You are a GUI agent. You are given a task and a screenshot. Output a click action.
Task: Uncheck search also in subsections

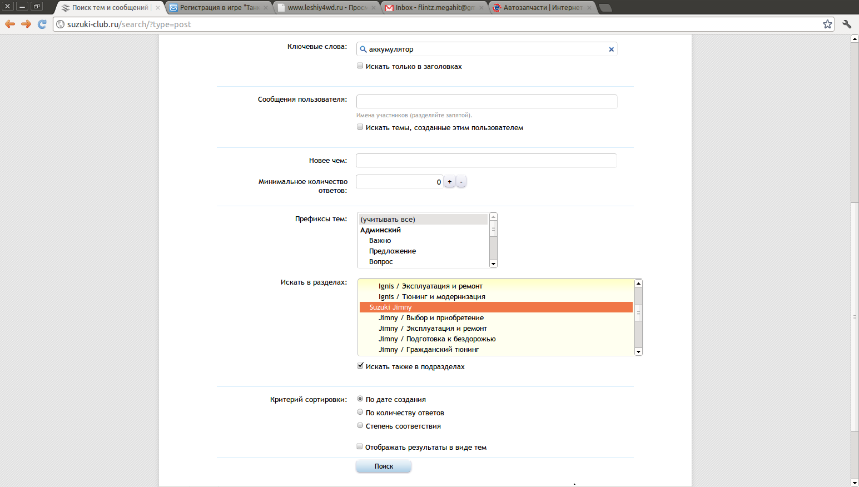360,366
